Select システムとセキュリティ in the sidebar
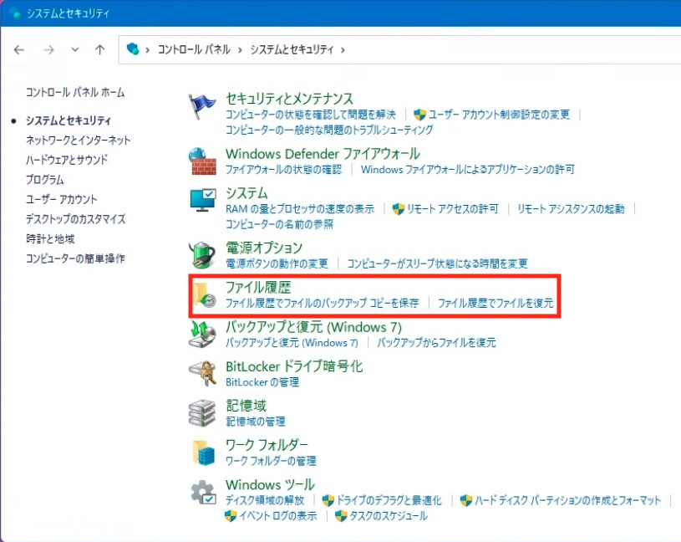Image resolution: width=681 pixels, height=542 pixels. point(69,120)
